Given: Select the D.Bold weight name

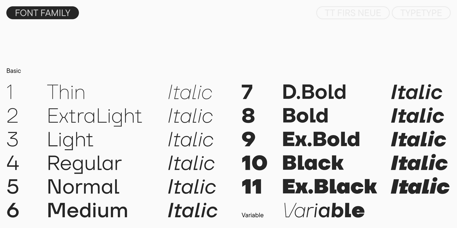Looking at the screenshot, I should pos(314,92).
